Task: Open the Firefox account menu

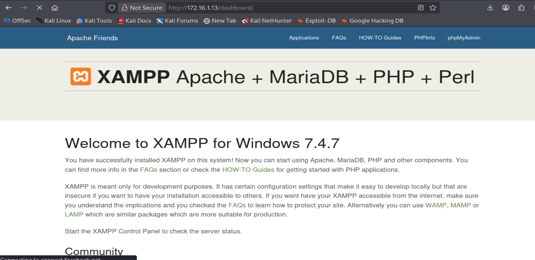Action: (x=506, y=8)
